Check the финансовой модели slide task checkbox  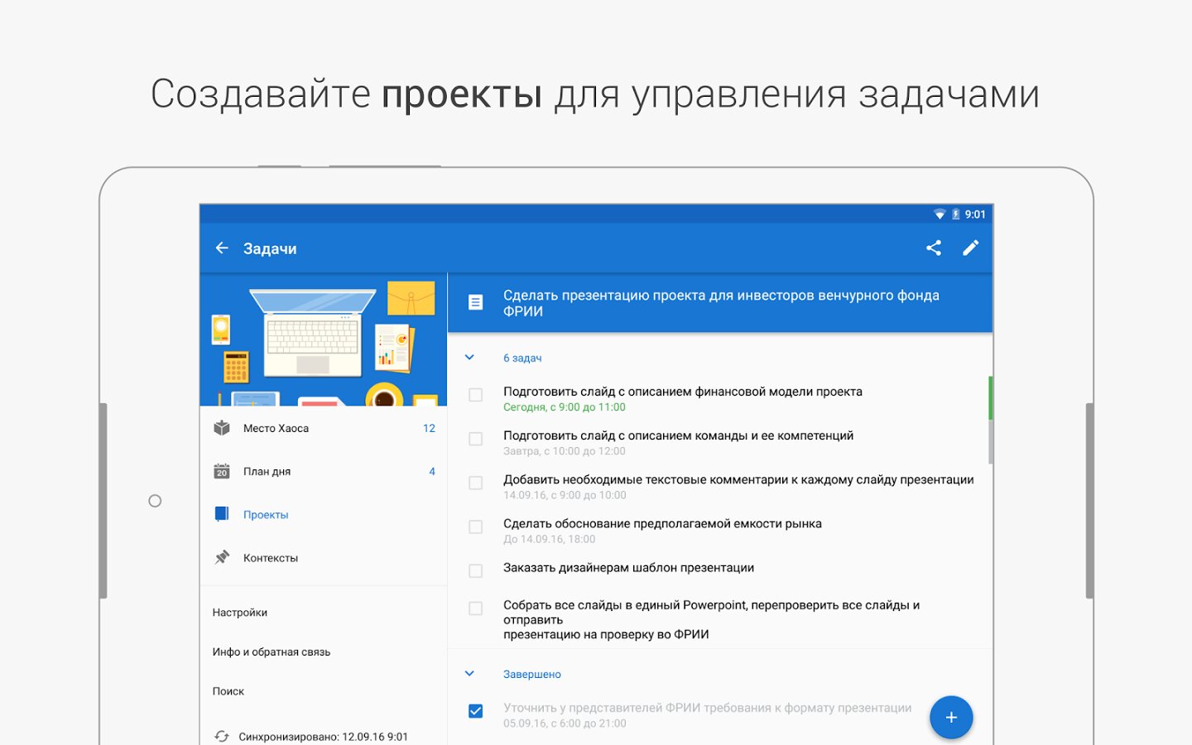(x=476, y=395)
